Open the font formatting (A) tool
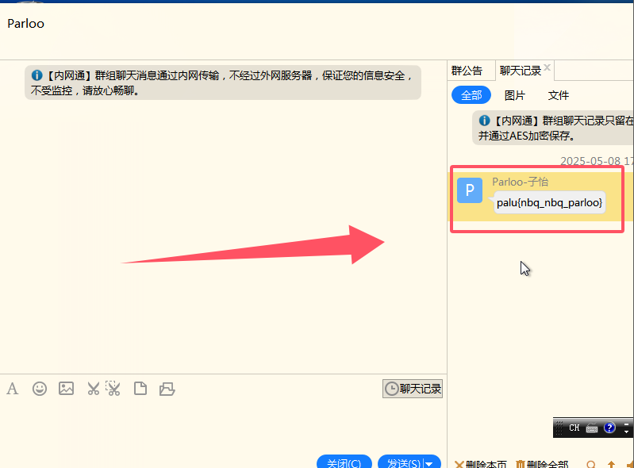The height and width of the screenshot is (468, 634). [12, 389]
